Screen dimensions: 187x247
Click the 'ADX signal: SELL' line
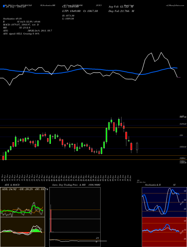click(x=21, y=34)
